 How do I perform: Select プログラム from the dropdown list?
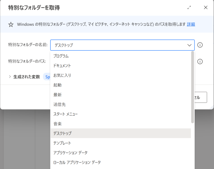pos(121,56)
